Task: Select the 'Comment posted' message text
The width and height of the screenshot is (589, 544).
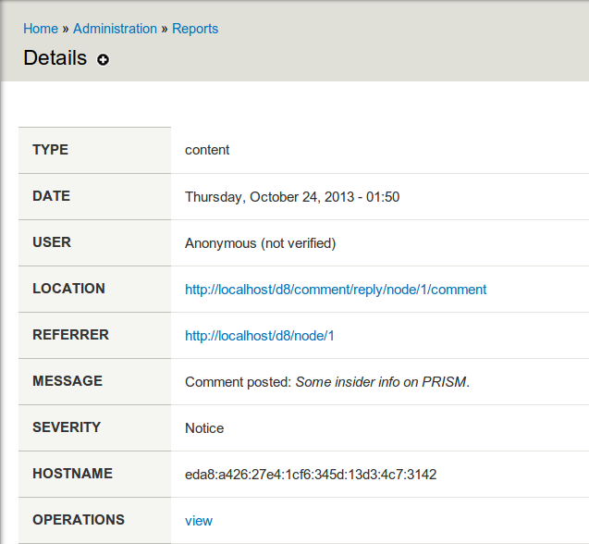Action: point(327,382)
